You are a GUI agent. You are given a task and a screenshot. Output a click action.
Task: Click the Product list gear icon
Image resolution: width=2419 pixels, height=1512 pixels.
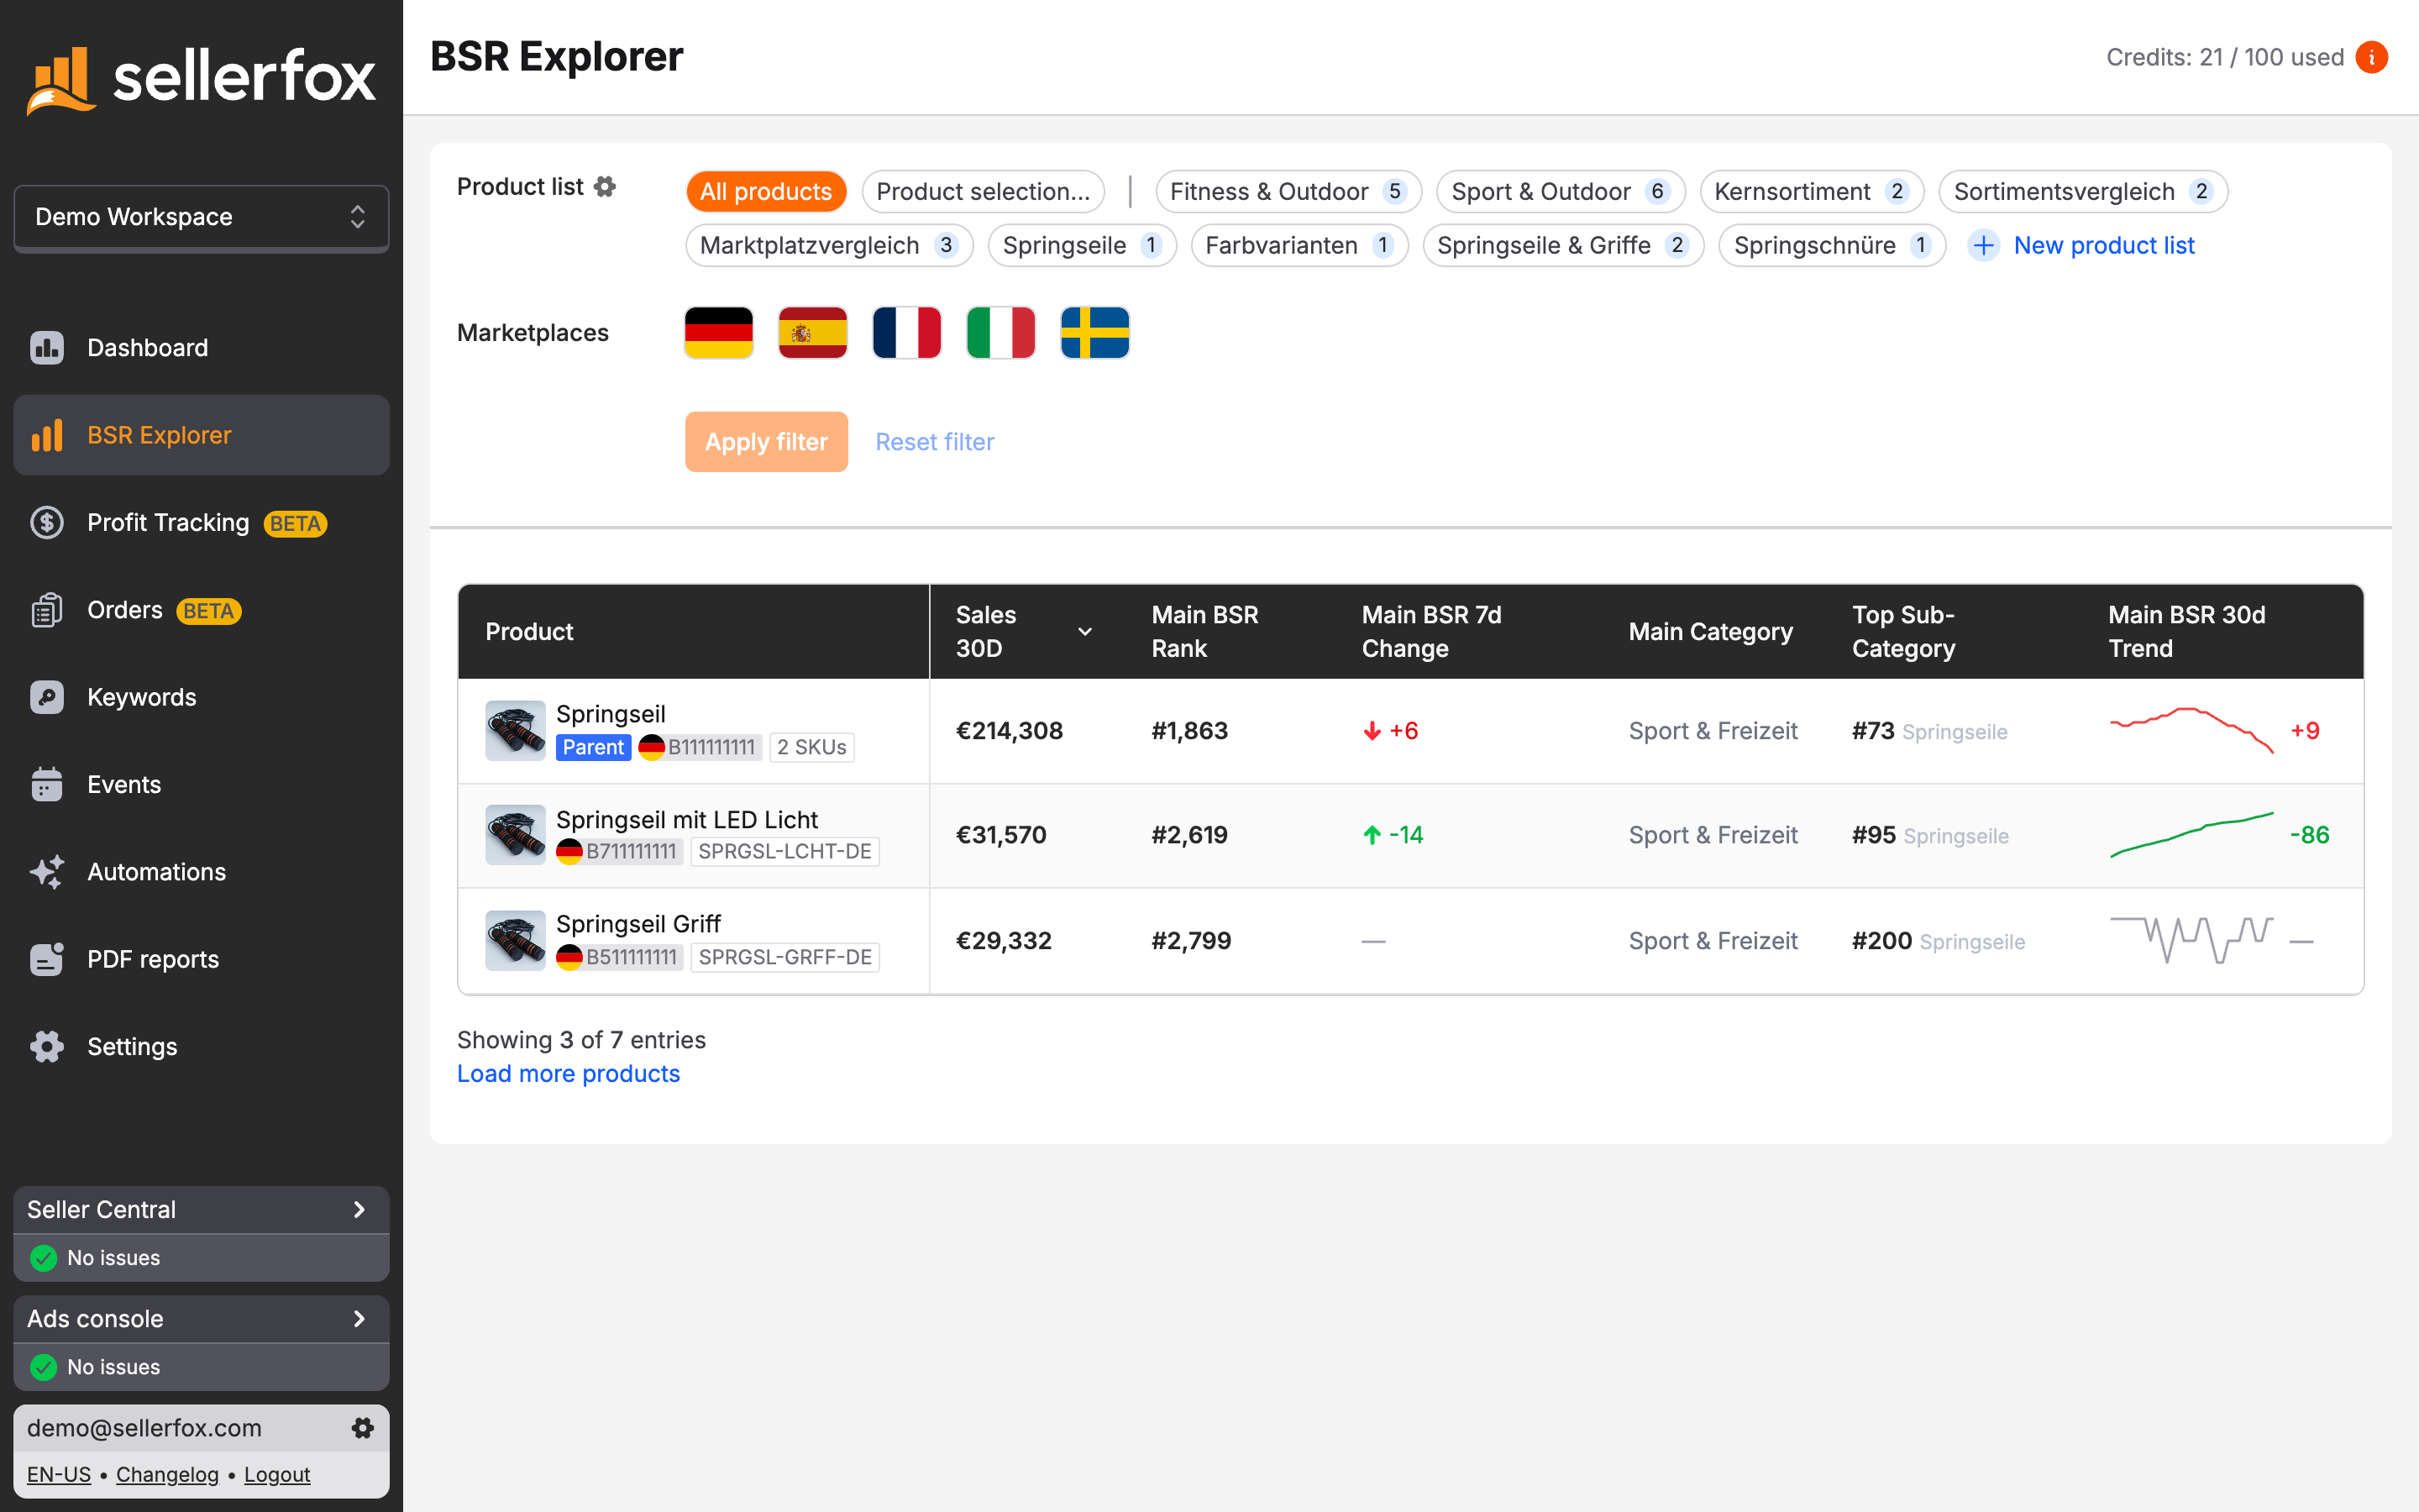605,187
